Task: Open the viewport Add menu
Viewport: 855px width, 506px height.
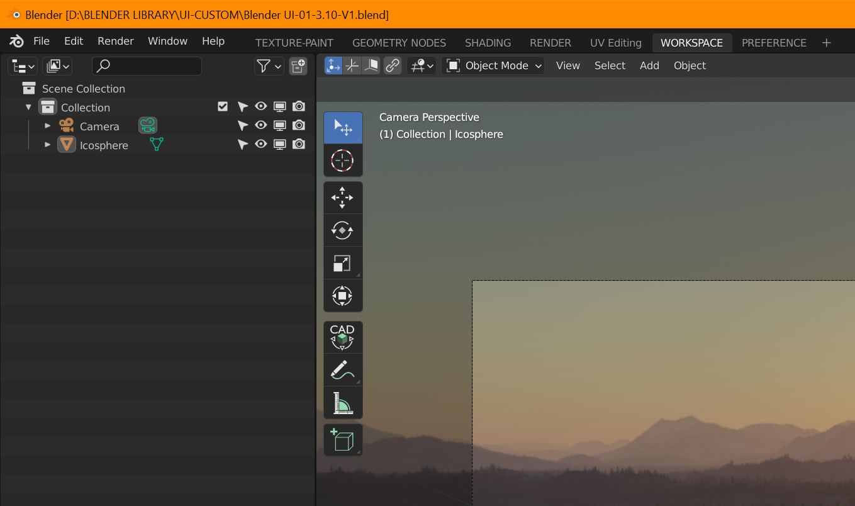Action: pyautogui.click(x=649, y=65)
